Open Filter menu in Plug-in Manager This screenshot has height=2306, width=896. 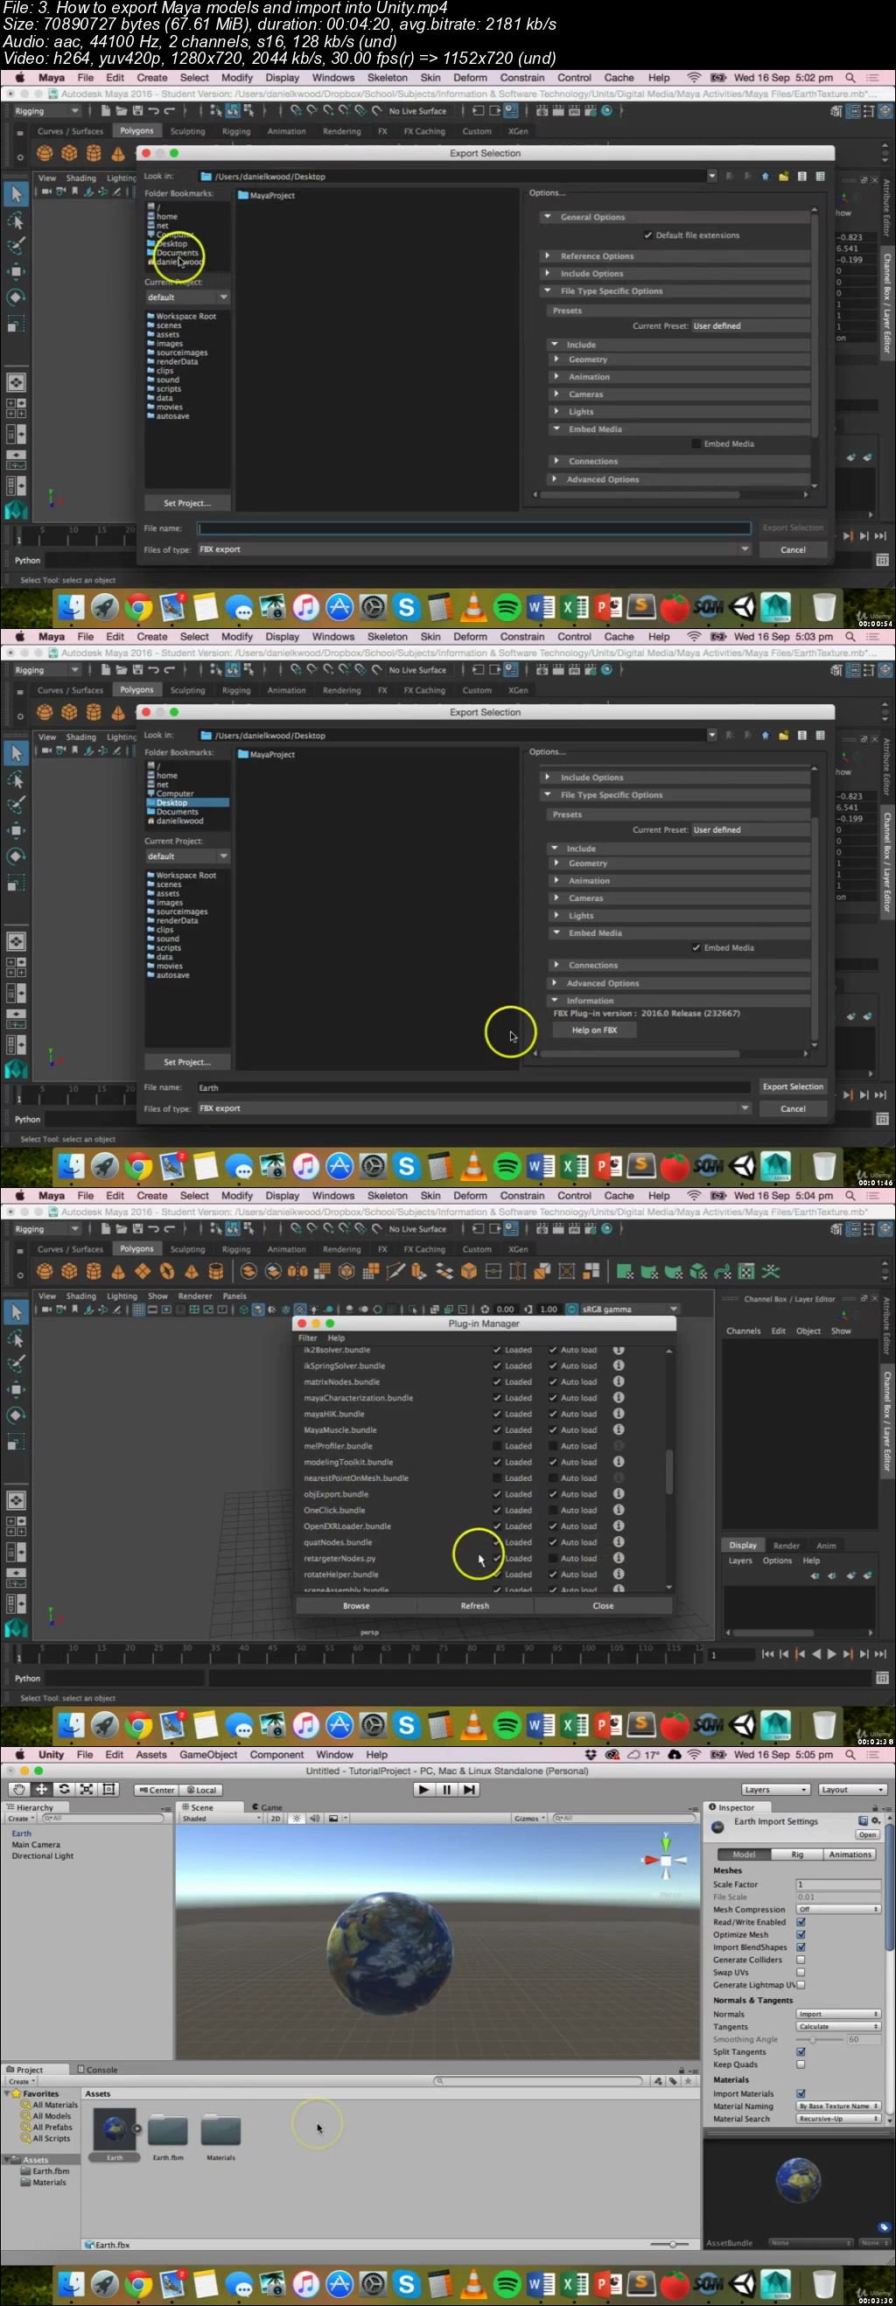point(307,1338)
